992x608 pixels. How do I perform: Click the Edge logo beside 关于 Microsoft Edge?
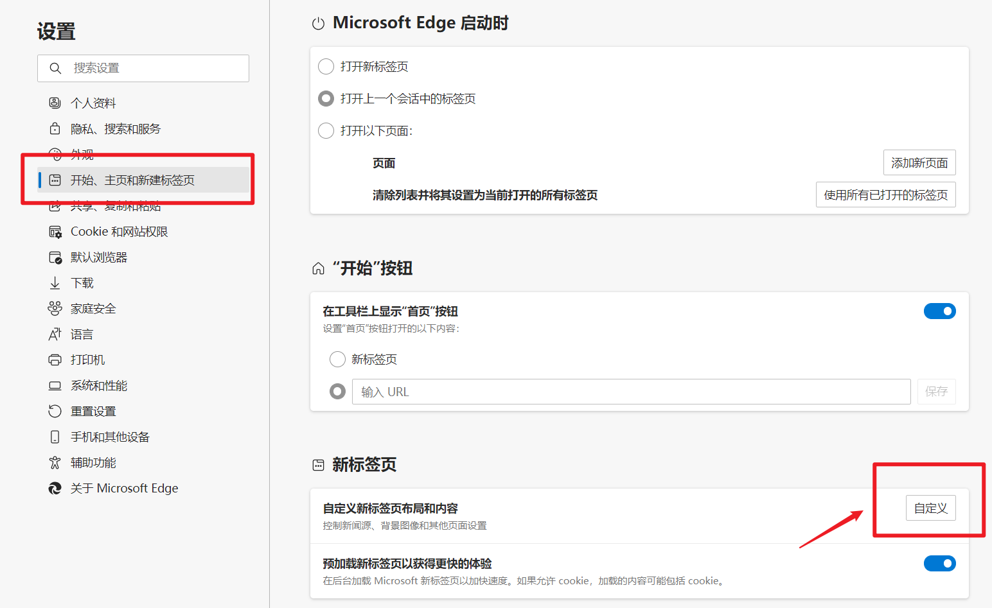pos(55,489)
